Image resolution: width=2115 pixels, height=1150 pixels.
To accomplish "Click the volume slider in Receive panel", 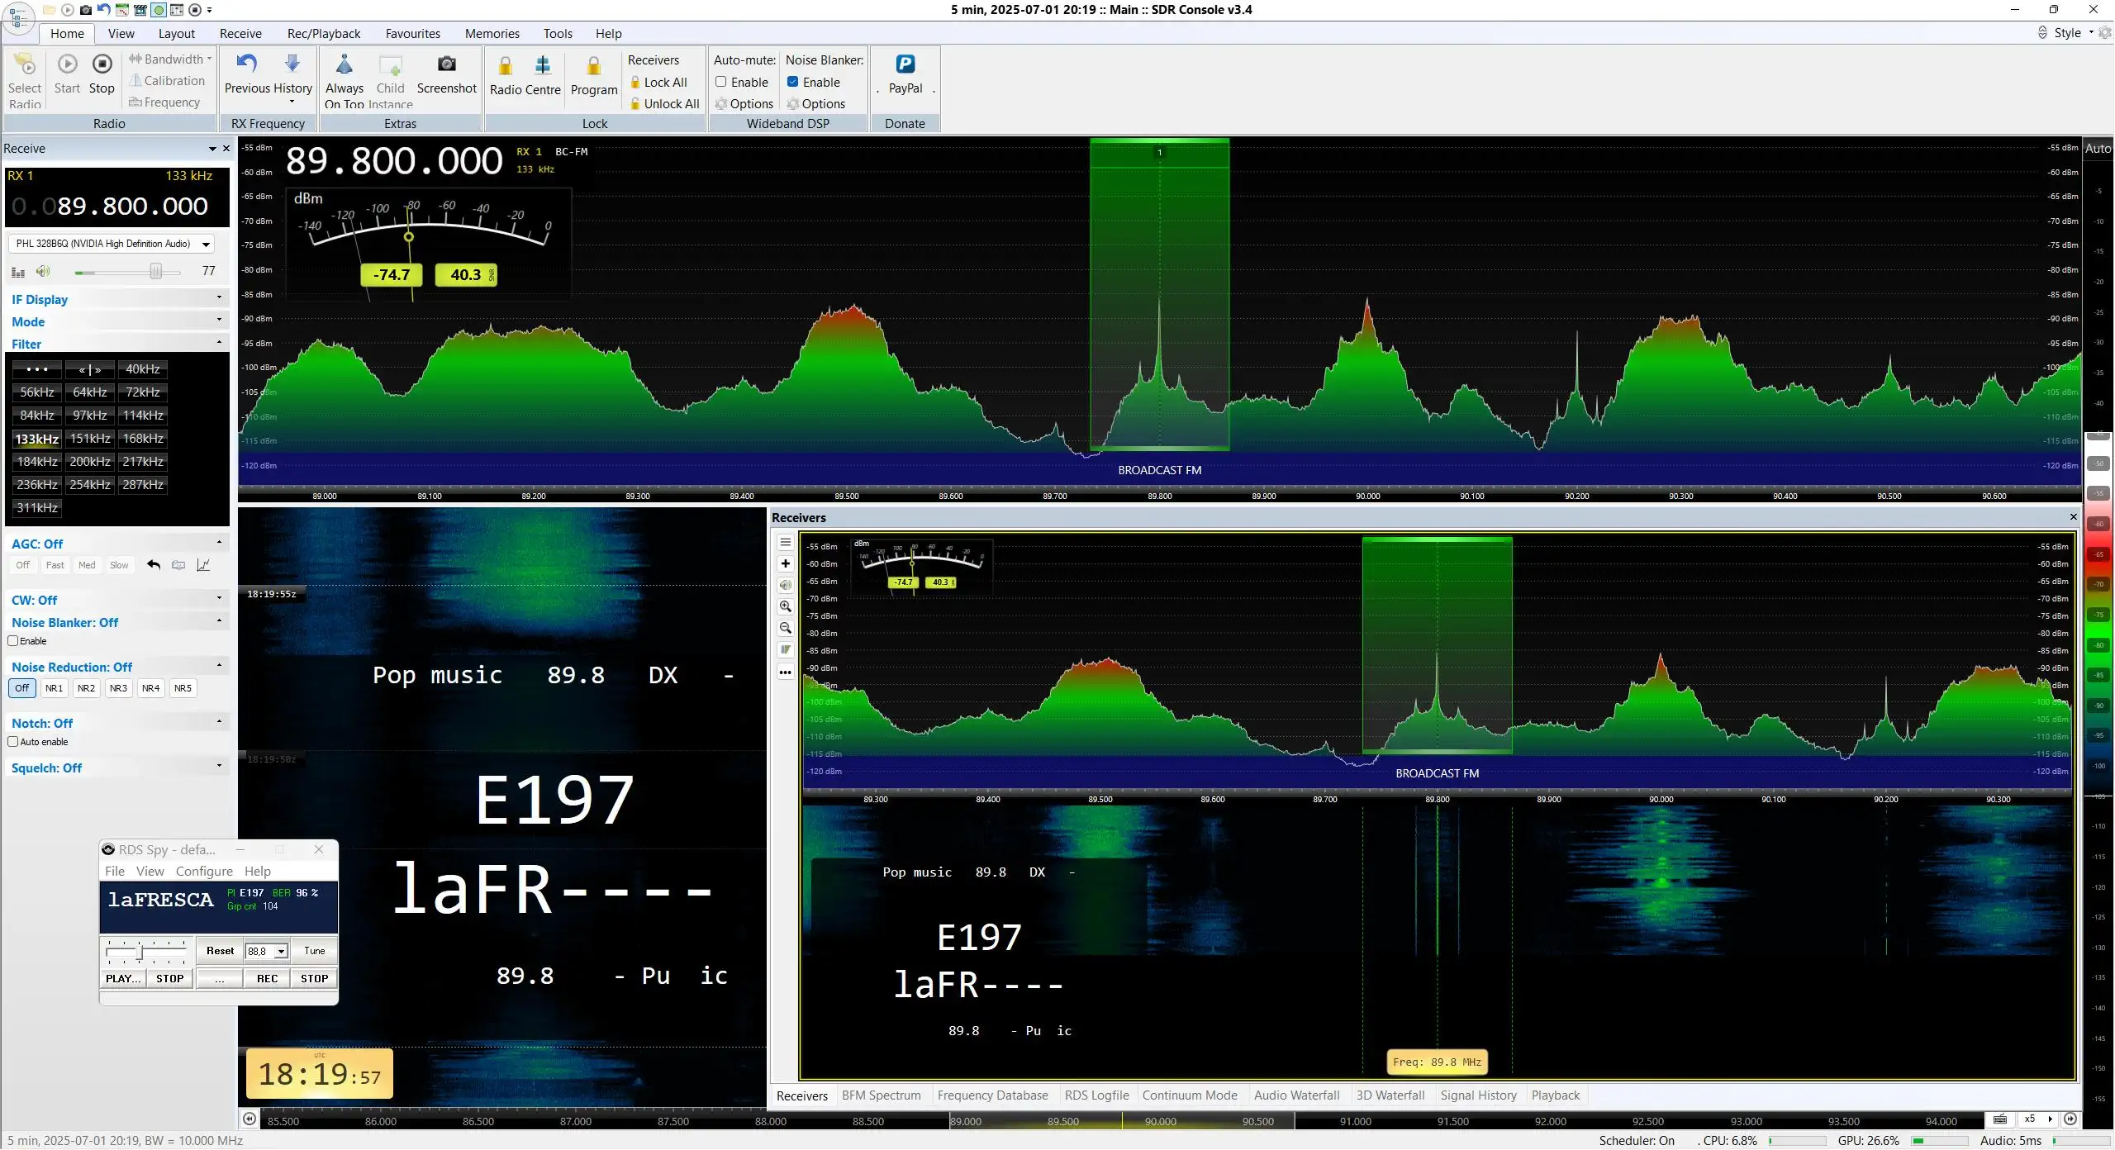I will (127, 271).
